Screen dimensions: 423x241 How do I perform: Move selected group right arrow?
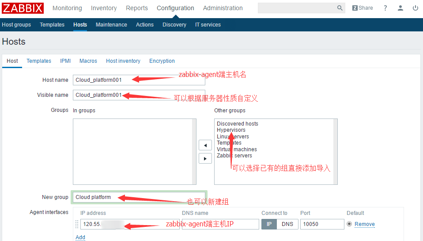[205, 159]
